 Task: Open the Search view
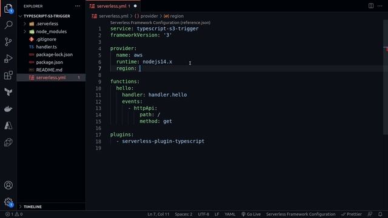pyautogui.click(x=8, y=25)
